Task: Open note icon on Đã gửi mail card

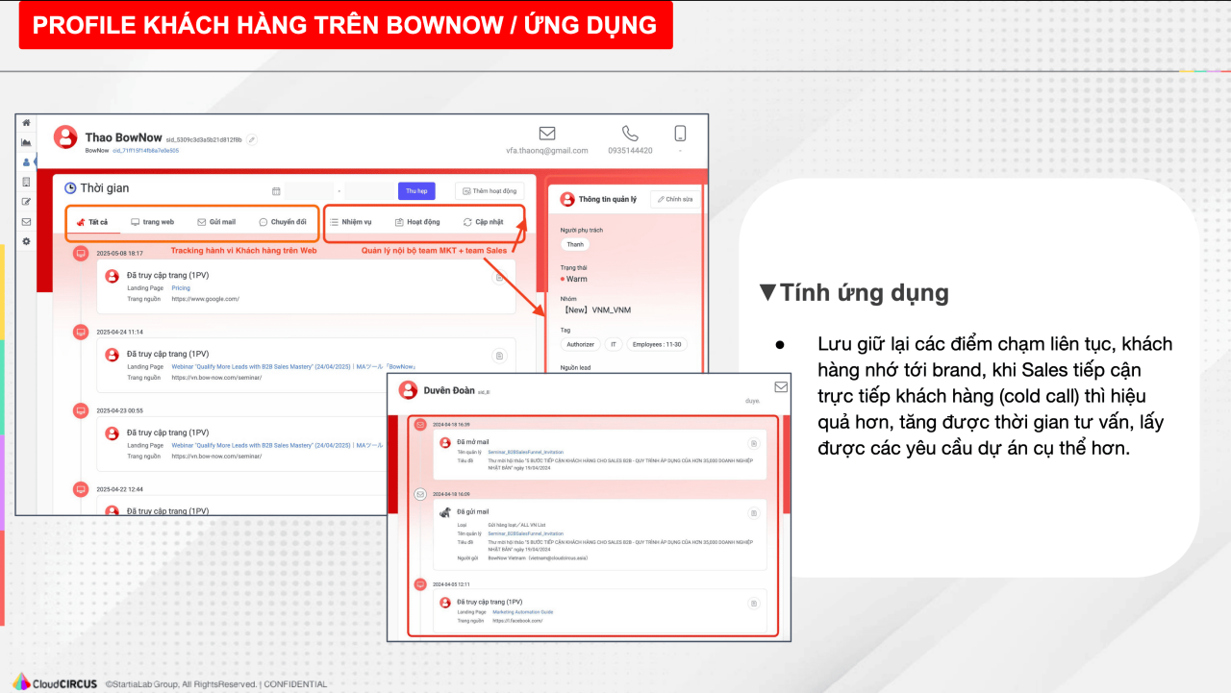Action: click(754, 513)
